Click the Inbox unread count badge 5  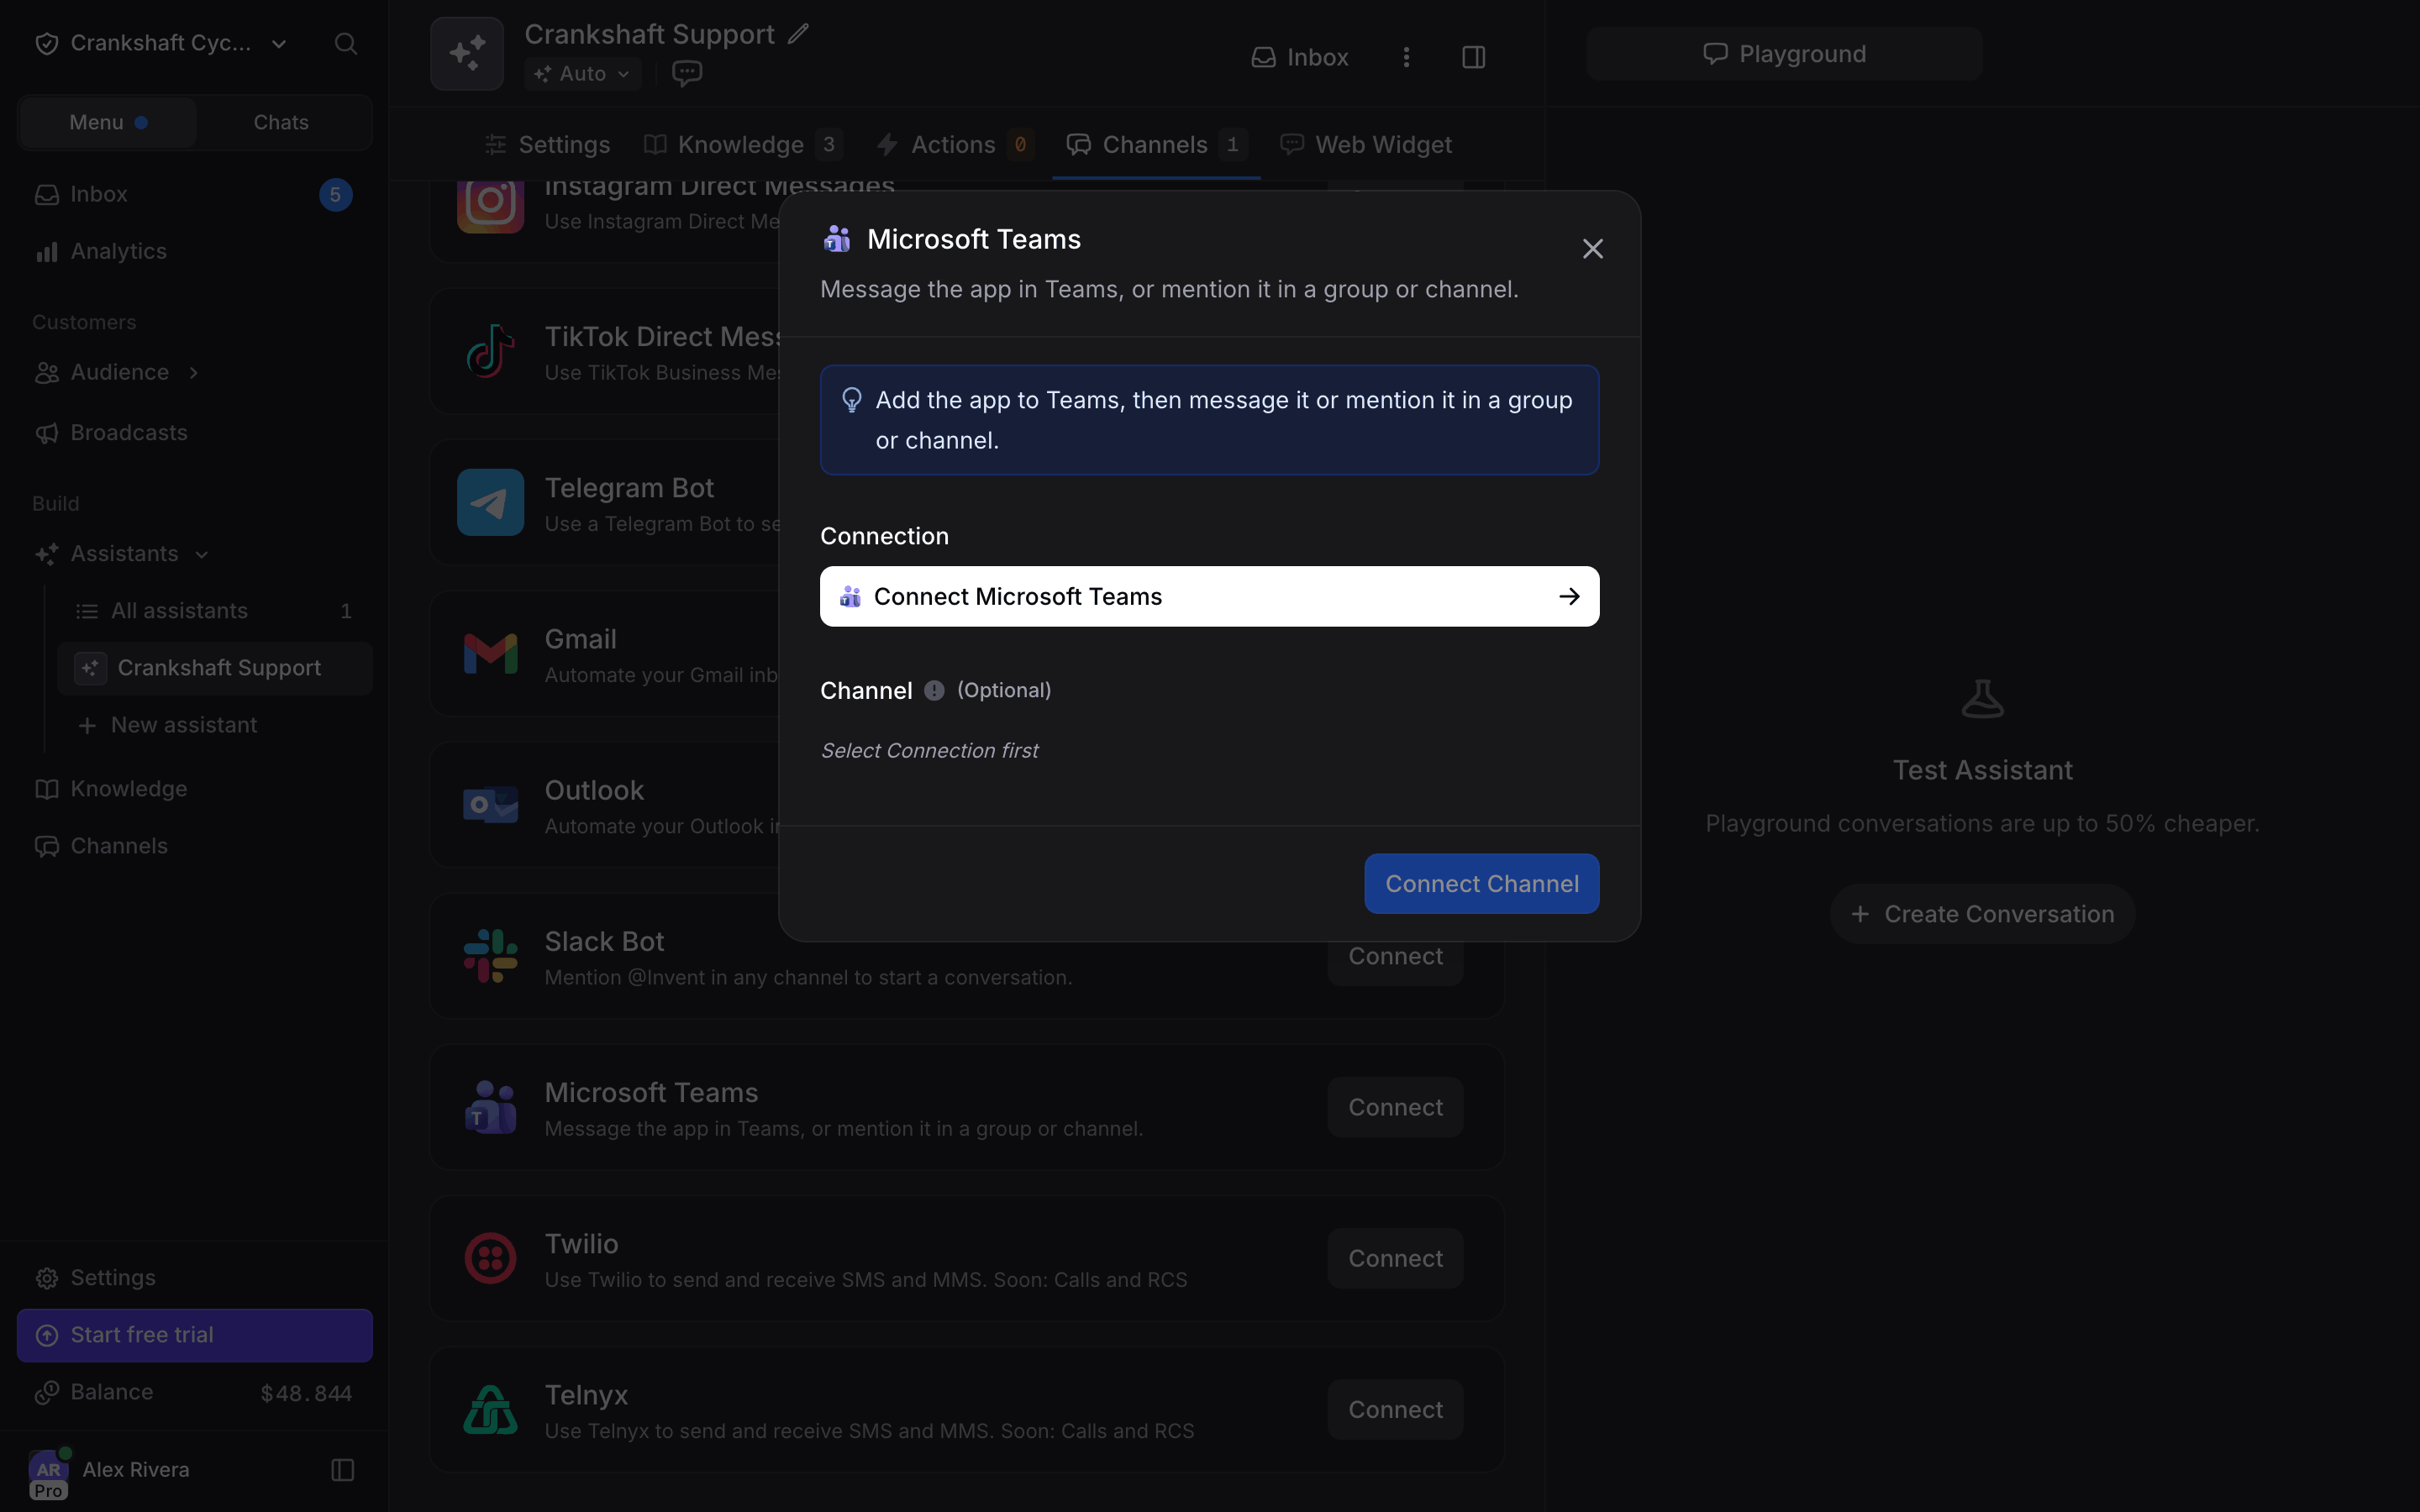pos(335,195)
